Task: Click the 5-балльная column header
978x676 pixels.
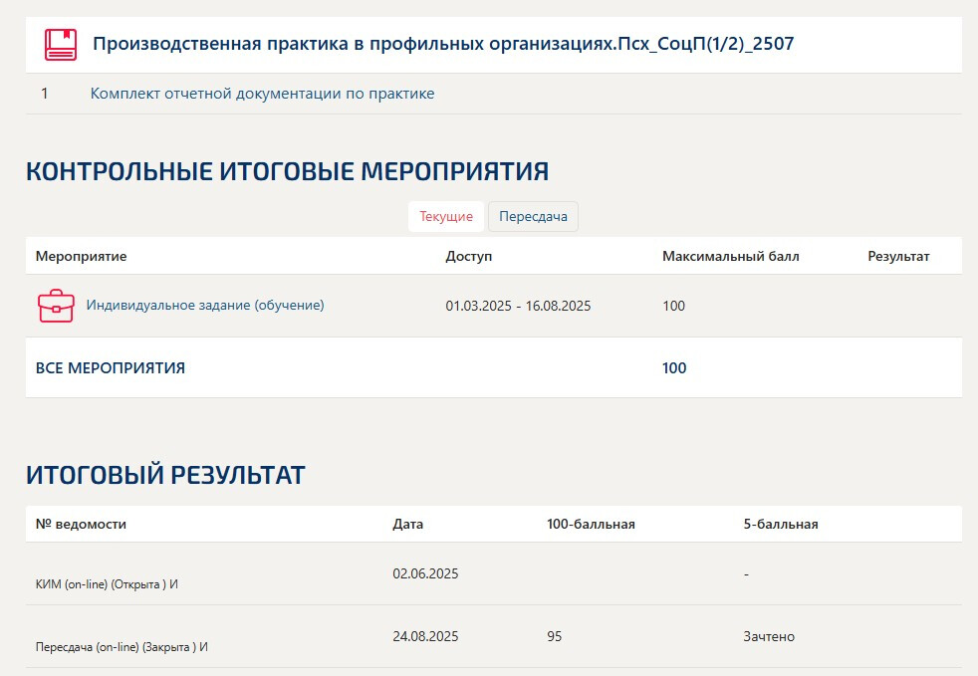Action: [781, 524]
